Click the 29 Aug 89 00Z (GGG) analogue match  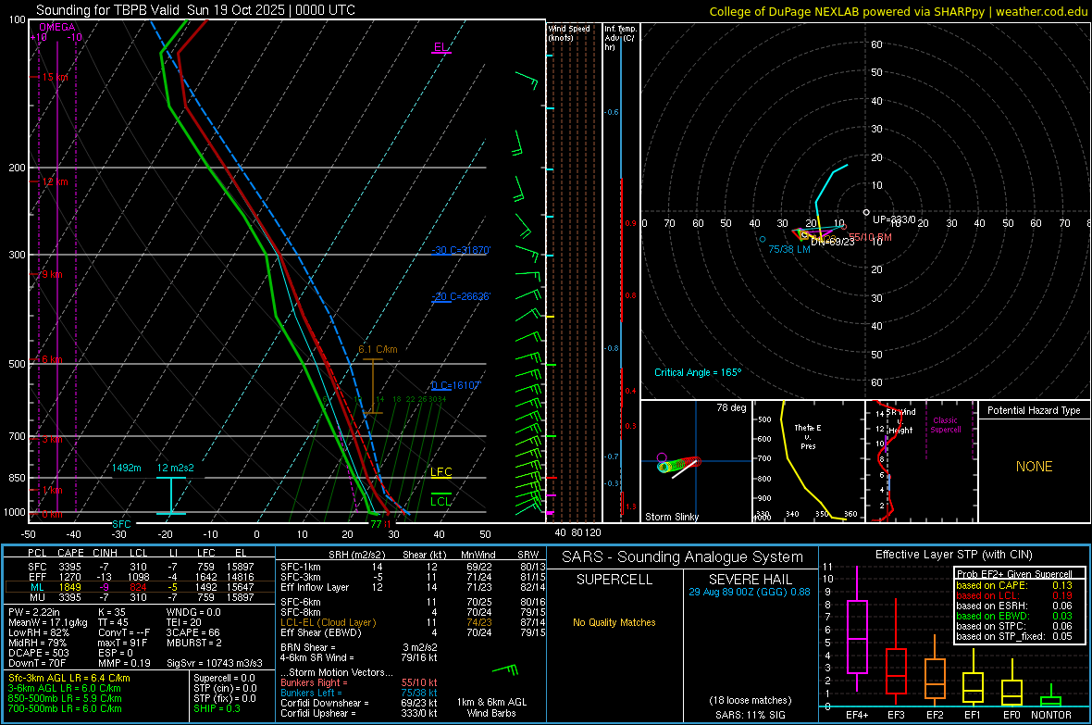750,592
